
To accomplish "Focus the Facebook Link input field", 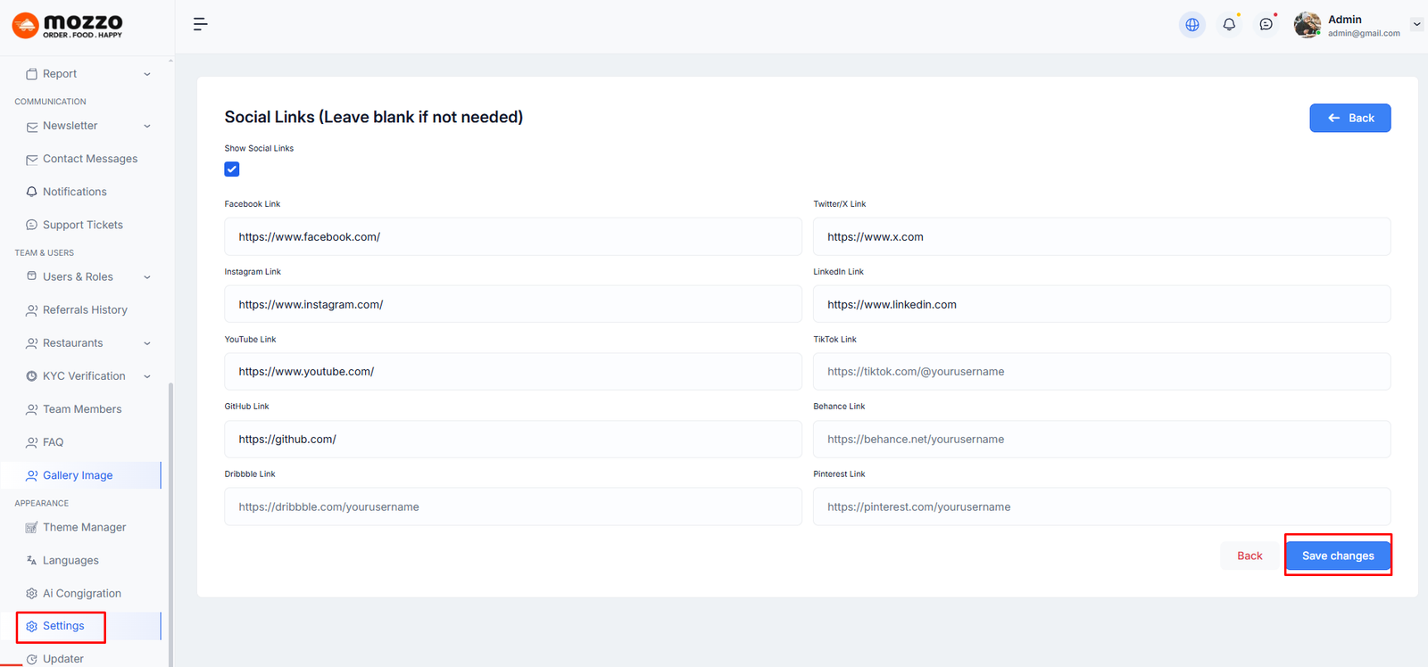I will (x=512, y=237).
